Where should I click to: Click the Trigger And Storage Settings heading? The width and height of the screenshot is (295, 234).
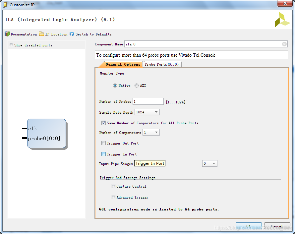(127, 178)
